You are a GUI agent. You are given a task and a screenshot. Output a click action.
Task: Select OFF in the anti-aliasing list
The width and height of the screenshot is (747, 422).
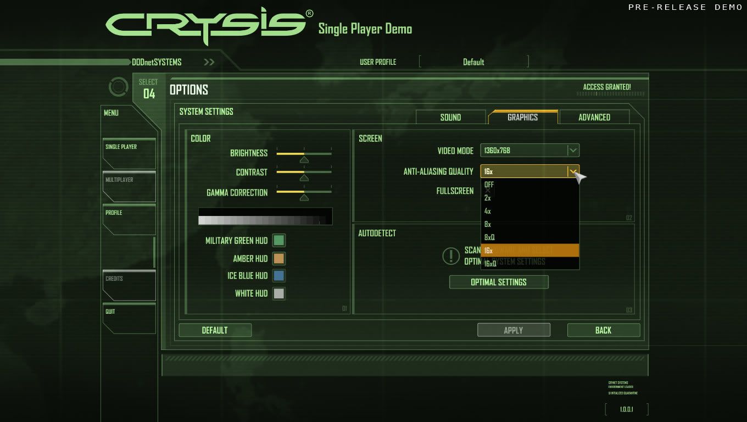tap(529, 185)
